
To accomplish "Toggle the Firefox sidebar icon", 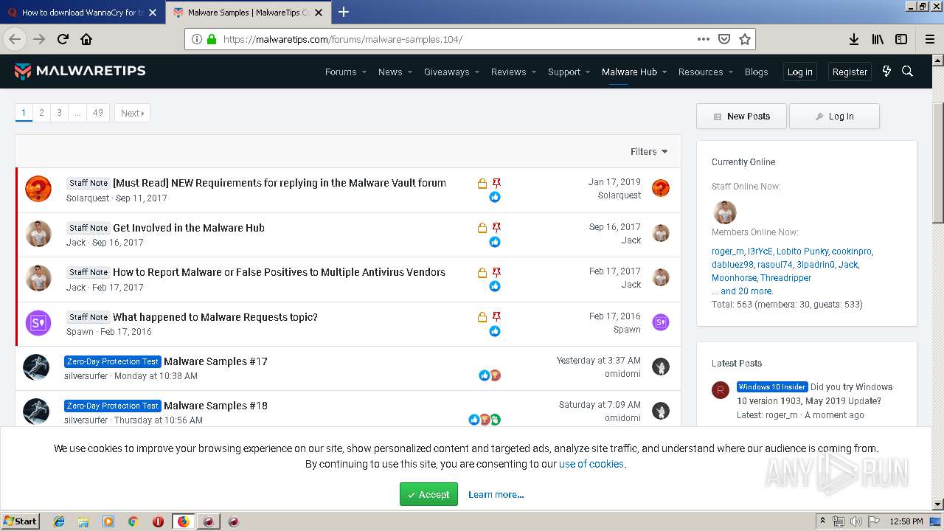I will point(901,39).
